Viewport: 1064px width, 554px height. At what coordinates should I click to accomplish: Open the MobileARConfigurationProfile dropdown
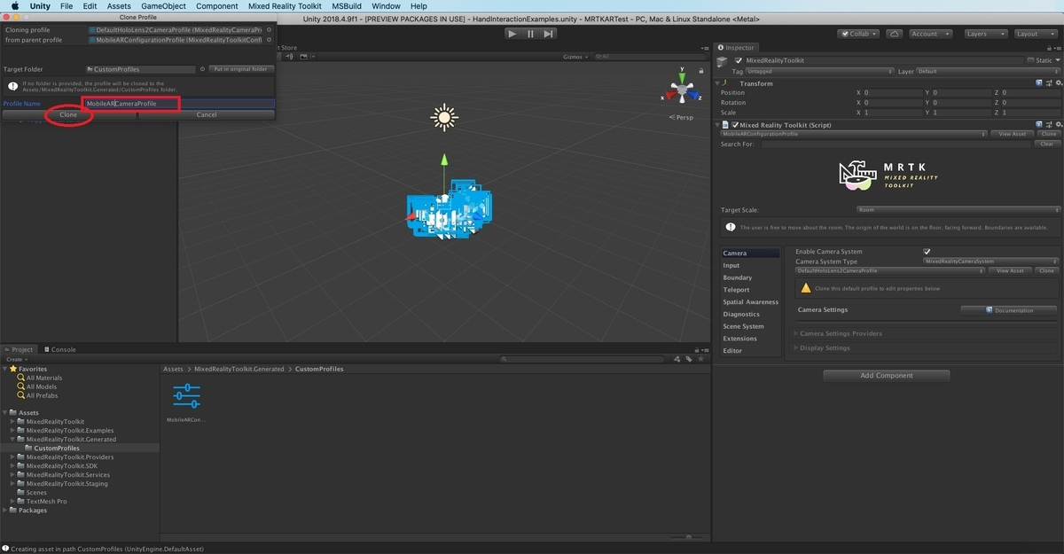tap(854, 134)
